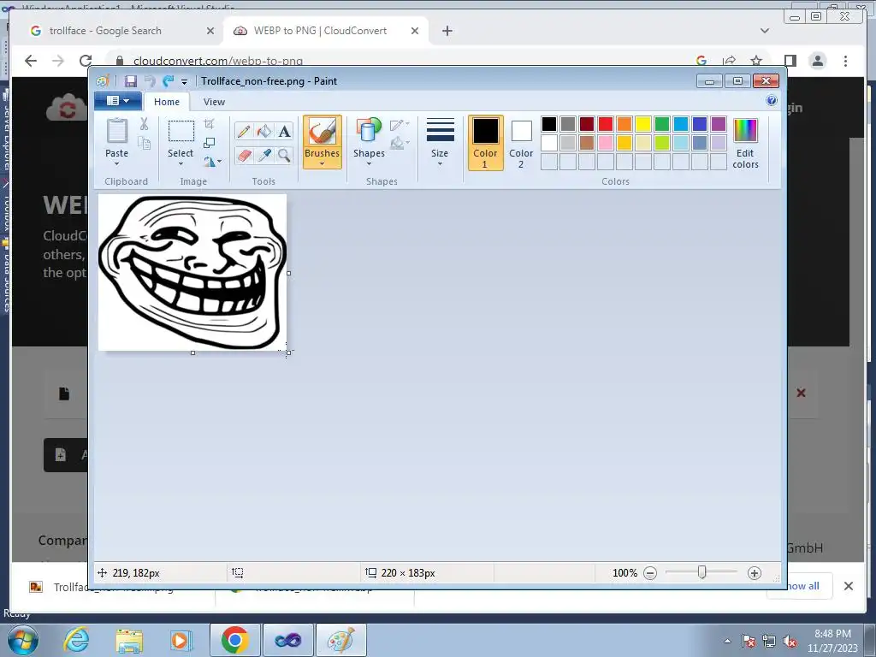Viewport: 876px width, 657px height.
Task: Open Windows Explorer from the taskbar
Action: [129, 640]
